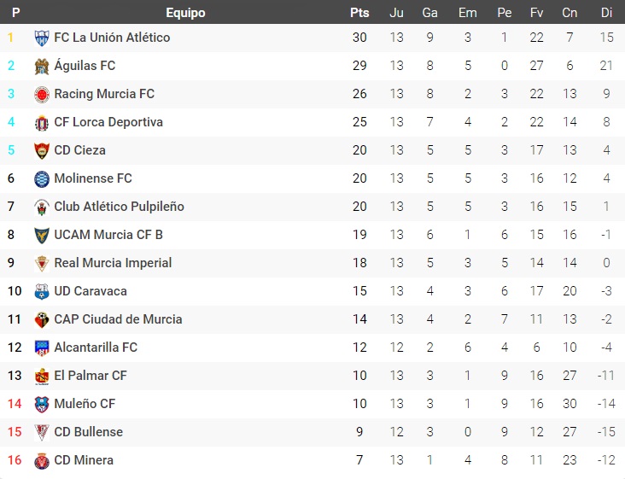Sort table by Pts column header

tap(359, 13)
